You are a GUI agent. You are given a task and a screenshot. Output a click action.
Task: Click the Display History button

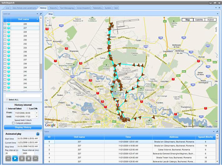23,127
